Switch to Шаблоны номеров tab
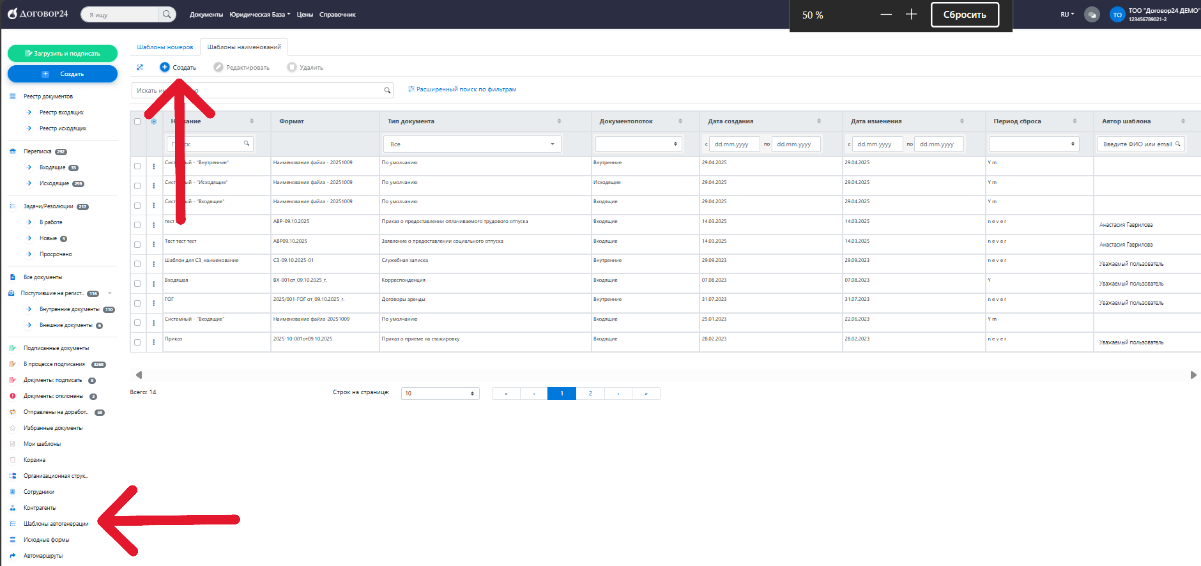 [x=165, y=47]
